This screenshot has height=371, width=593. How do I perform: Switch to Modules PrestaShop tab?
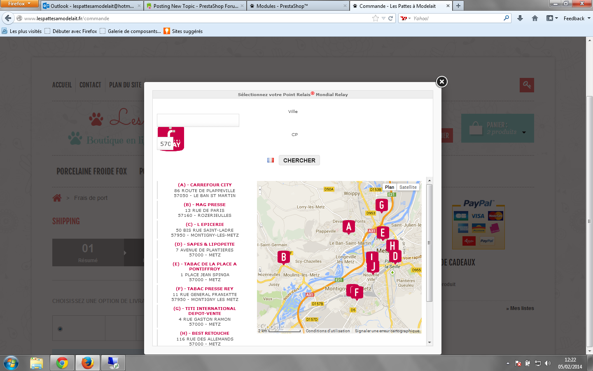(x=298, y=6)
